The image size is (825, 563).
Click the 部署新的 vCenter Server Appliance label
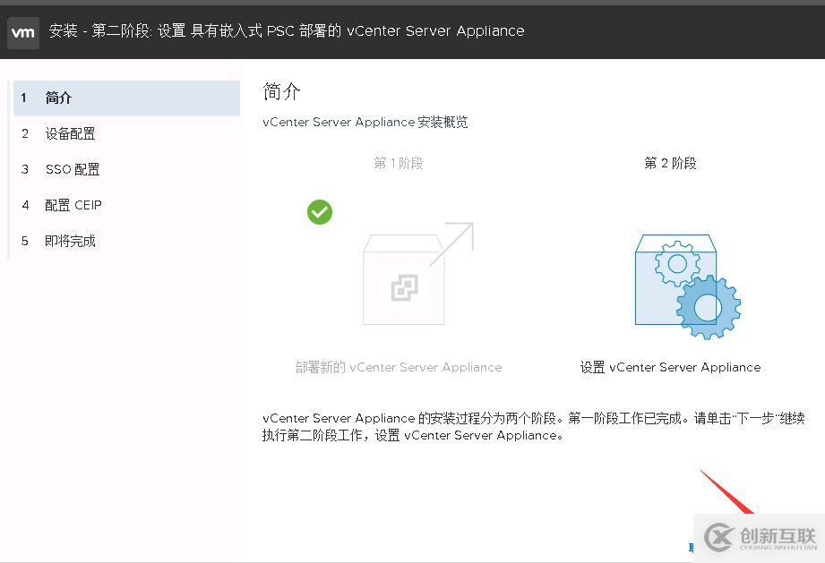coord(398,367)
